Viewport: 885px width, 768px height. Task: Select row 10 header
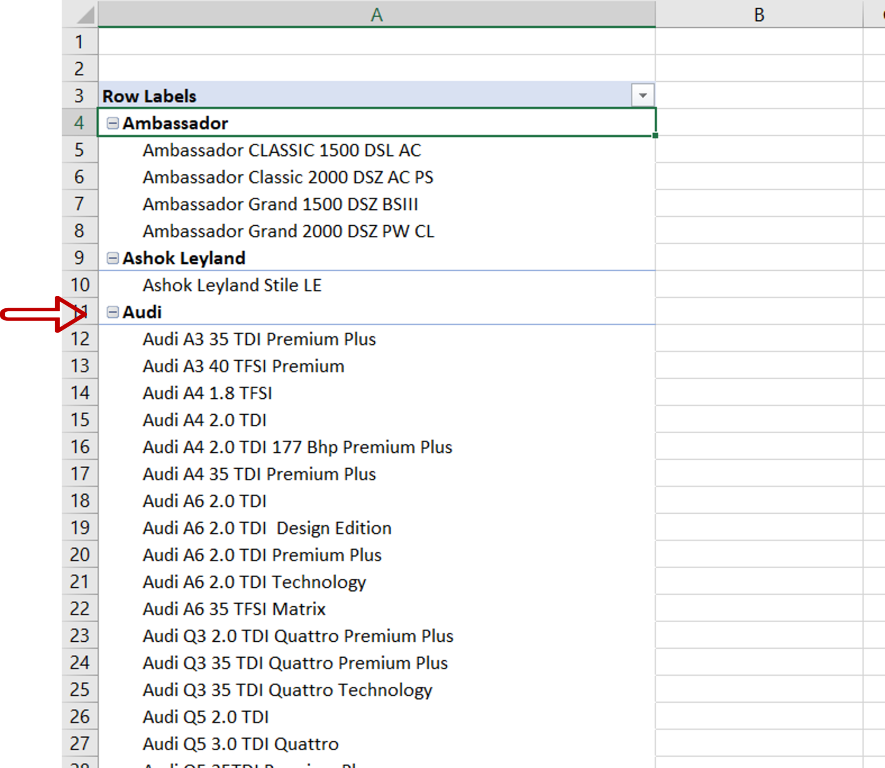click(80, 285)
